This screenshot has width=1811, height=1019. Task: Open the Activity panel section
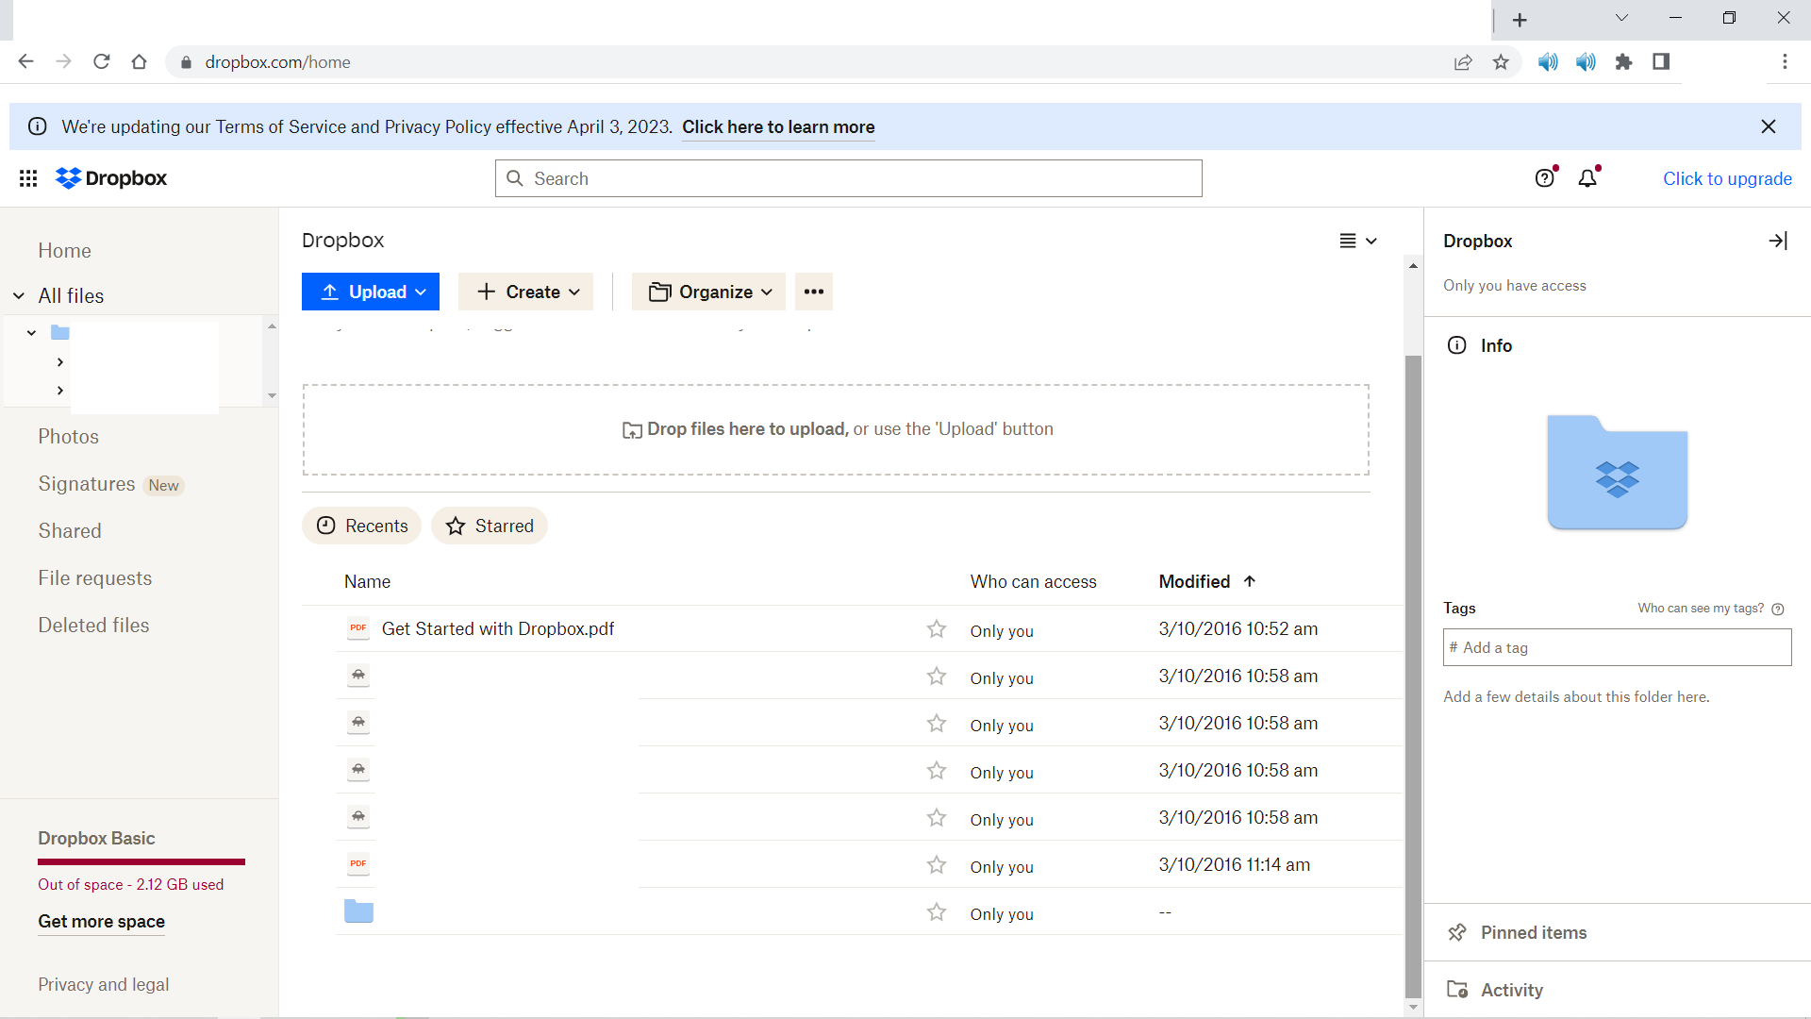click(x=1511, y=990)
